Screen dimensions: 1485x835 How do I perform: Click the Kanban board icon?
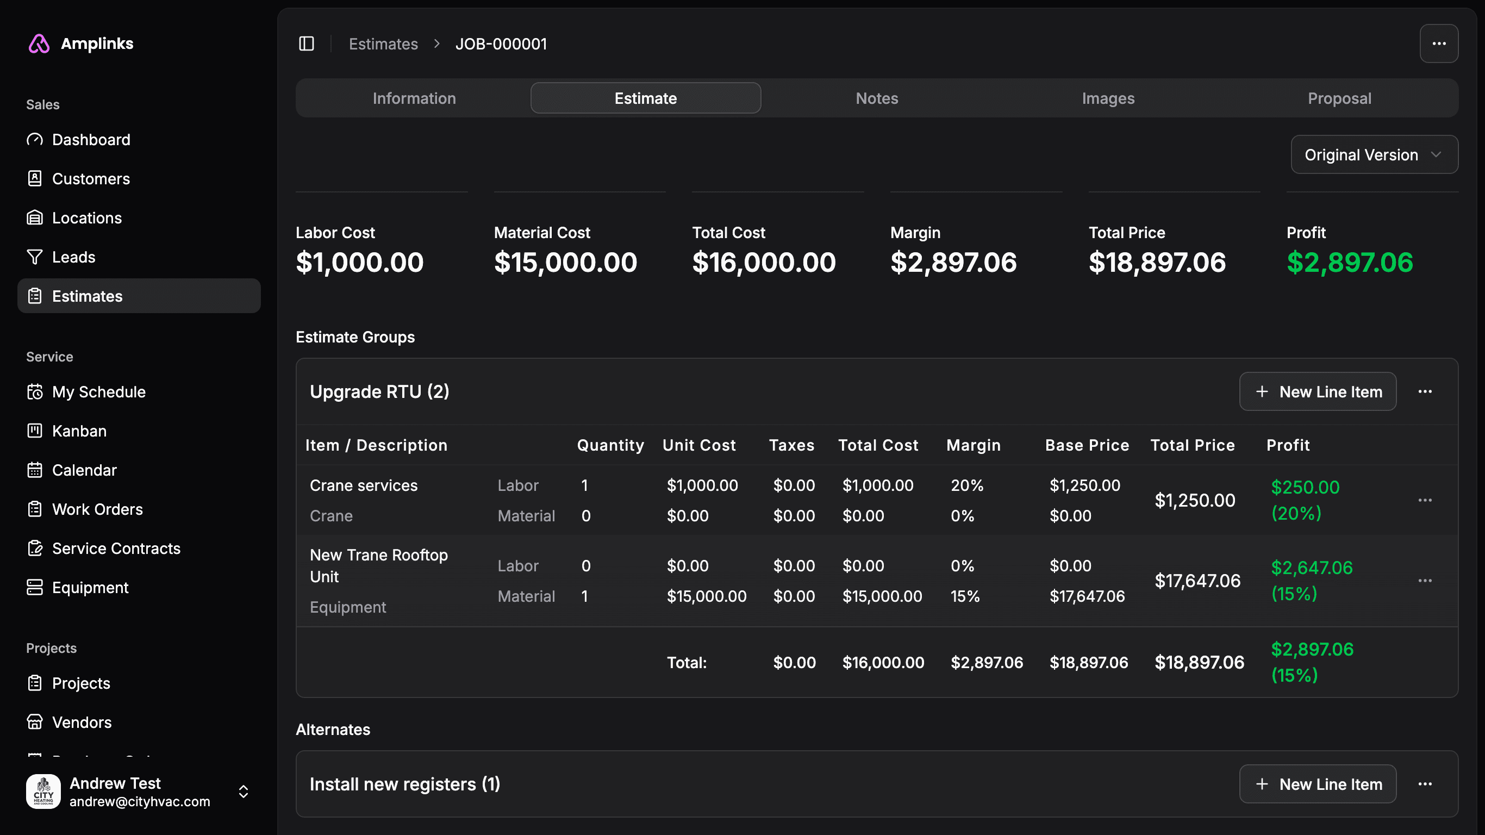(35, 431)
